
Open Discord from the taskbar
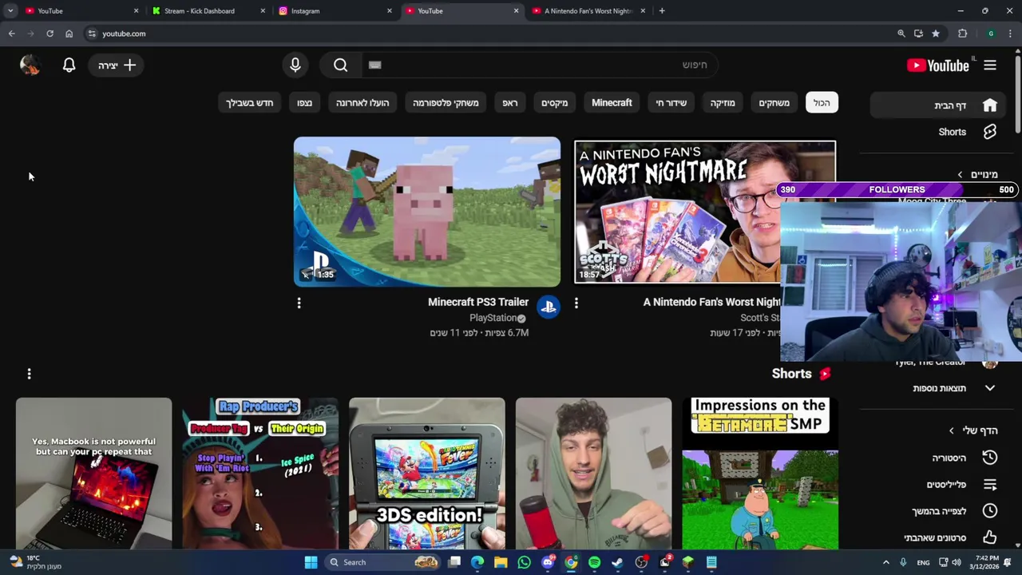[548, 562]
